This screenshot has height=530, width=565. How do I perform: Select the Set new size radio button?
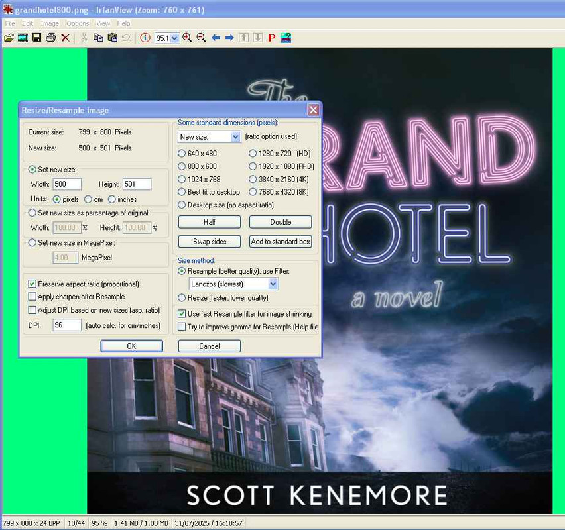click(x=32, y=169)
